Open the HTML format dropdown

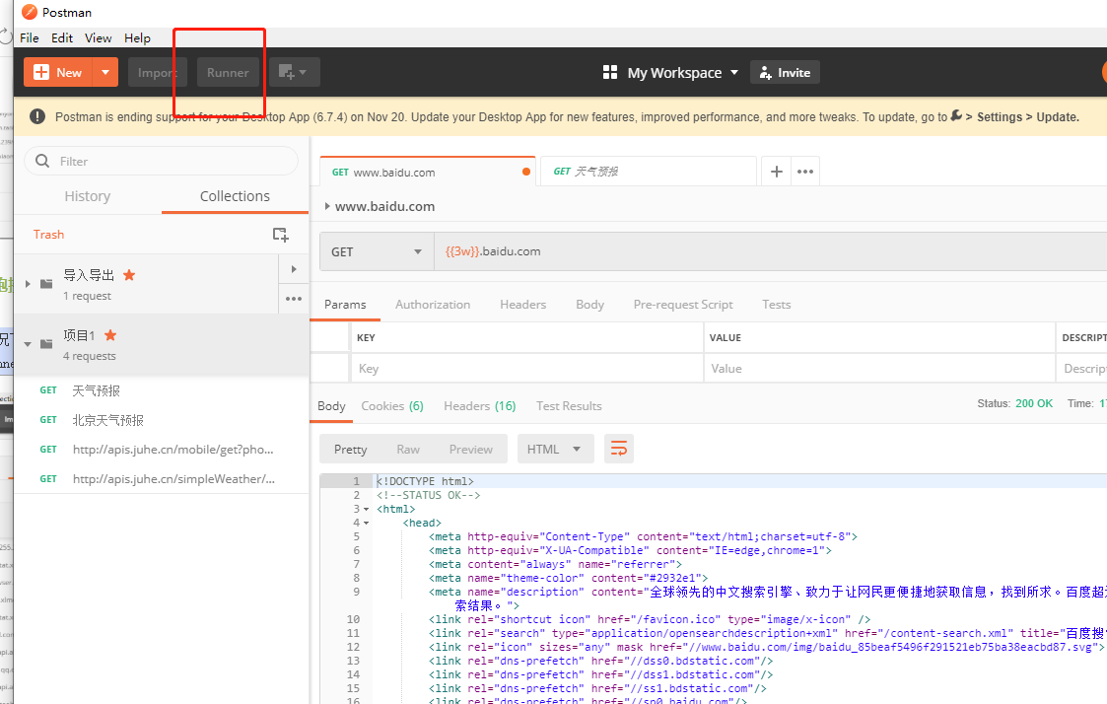click(x=556, y=449)
